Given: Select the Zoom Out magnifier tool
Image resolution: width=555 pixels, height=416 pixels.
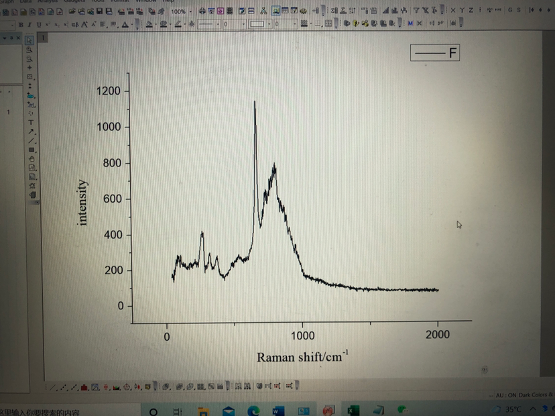Looking at the screenshot, I should (x=29, y=59).
